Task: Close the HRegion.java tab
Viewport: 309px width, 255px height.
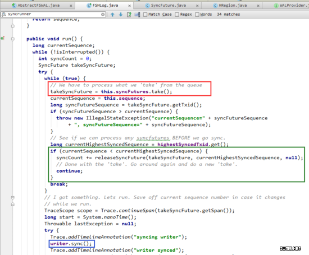Action: [x=258, y=6]
